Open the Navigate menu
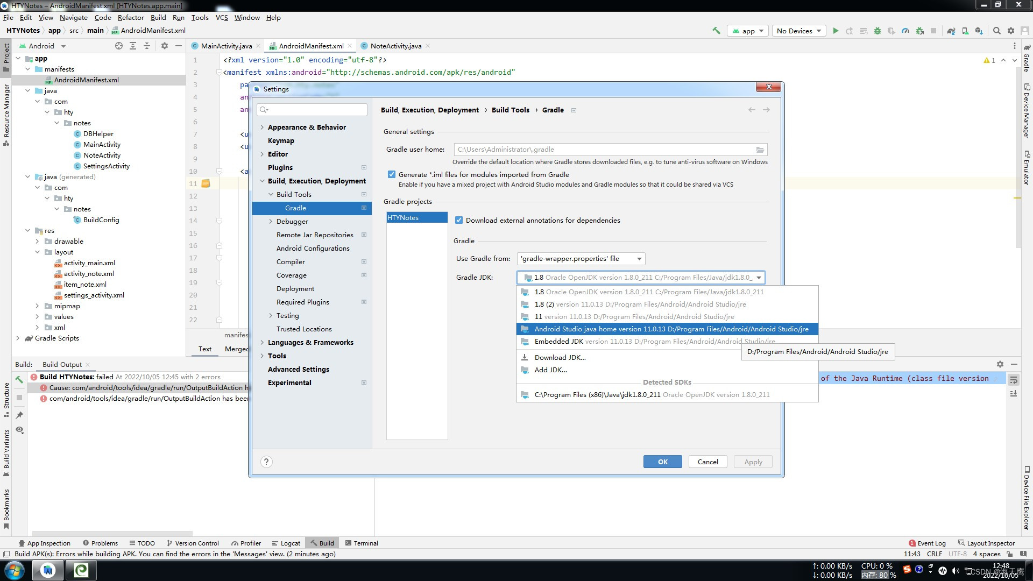The image size is (1033, 581). (73, 17)
